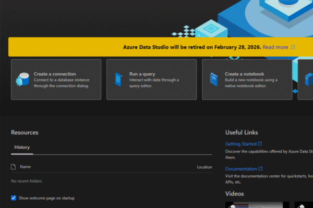
Task: Click the Resources heading
Action: coord(25,133)
